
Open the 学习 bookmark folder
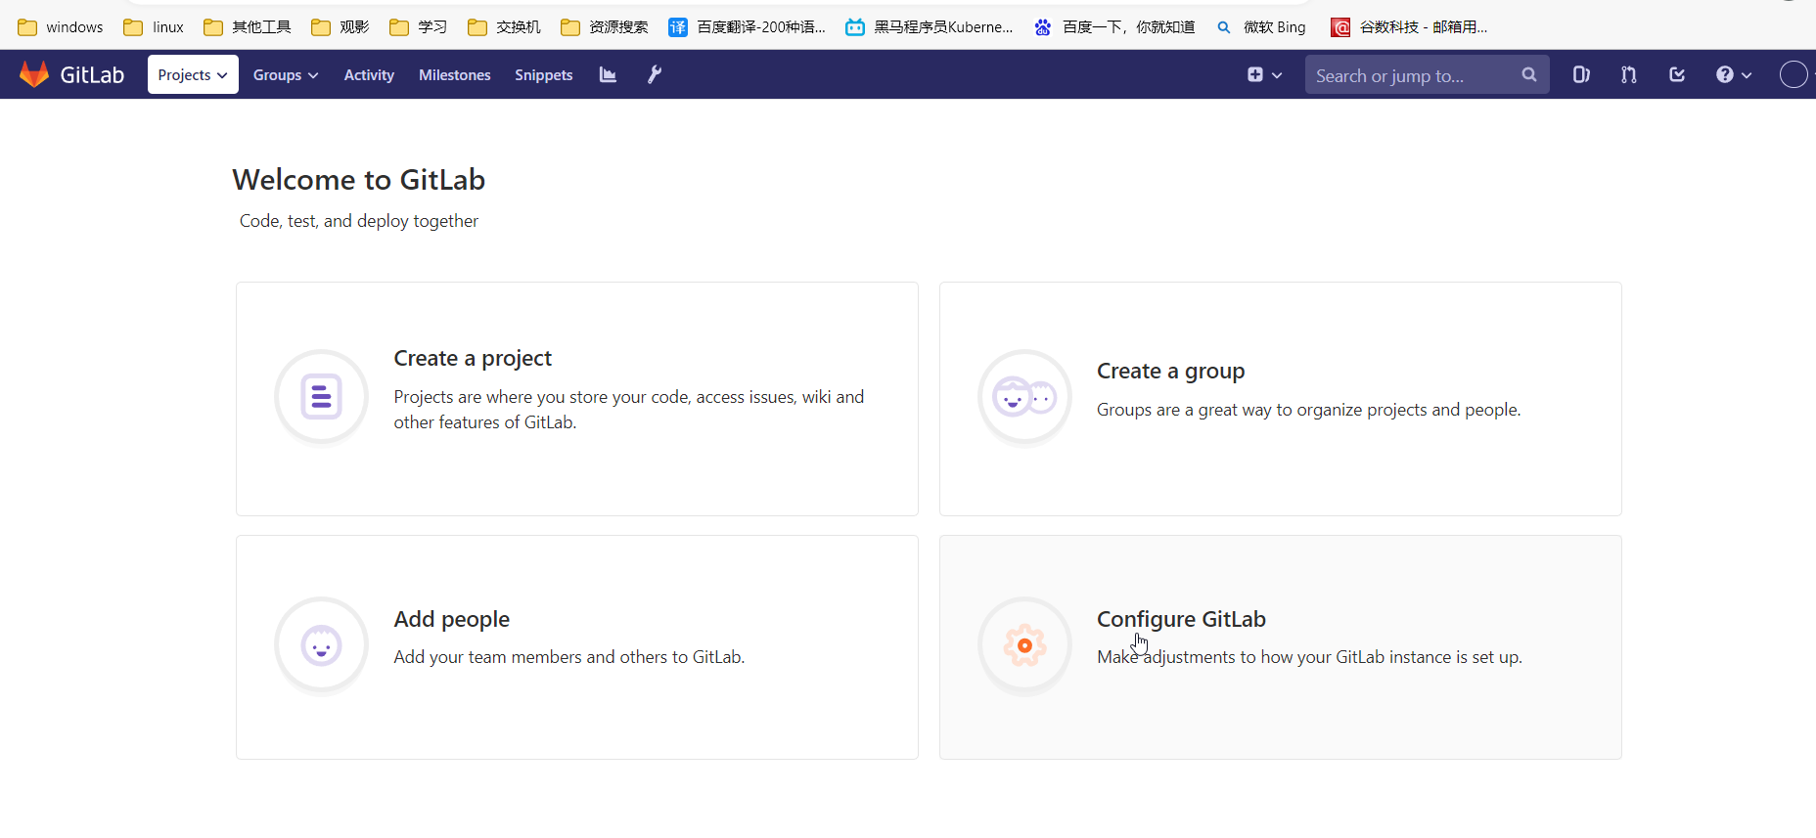(x=419, y=26)
